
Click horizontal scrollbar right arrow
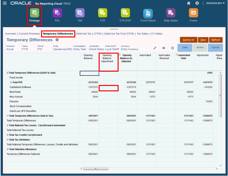click(217, 169)
